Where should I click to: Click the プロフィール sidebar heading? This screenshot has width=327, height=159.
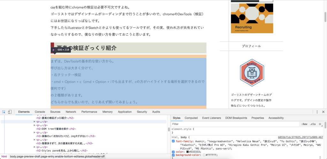[251, 46]
